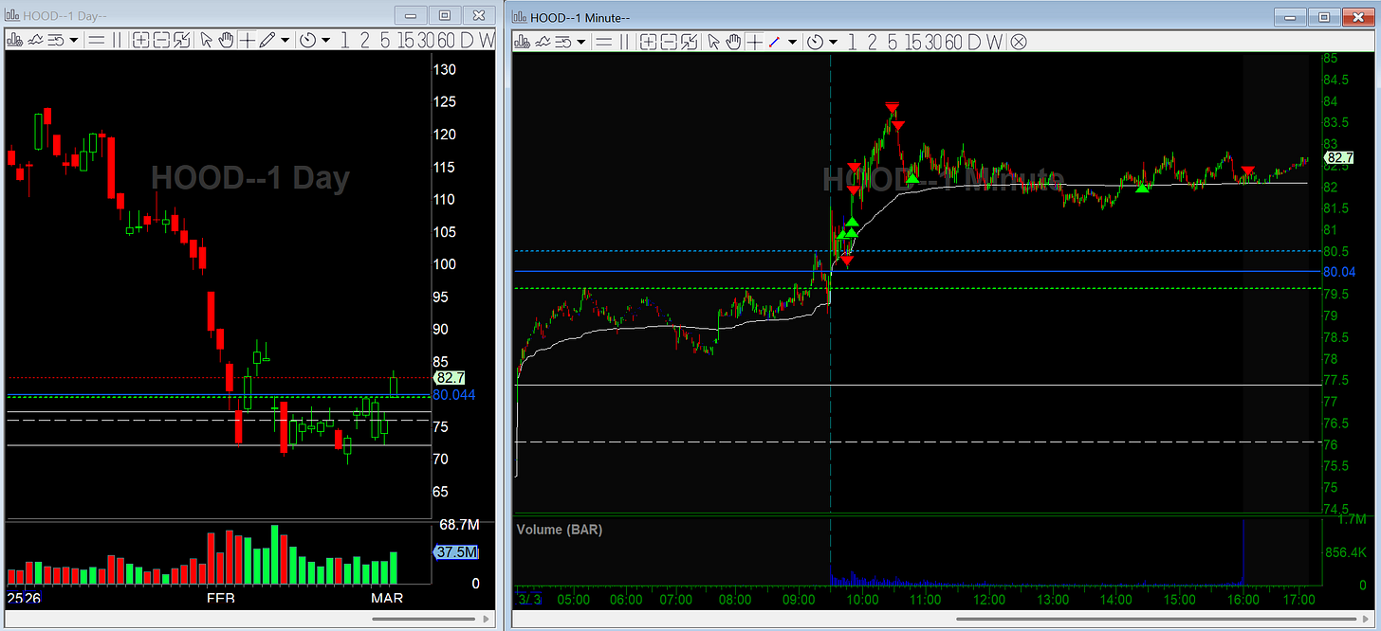Screen dimensions: 1381x631
Task: Expand dropdown beside list icon in 1 Minute toolbar
Action: (x=580, y=41)
